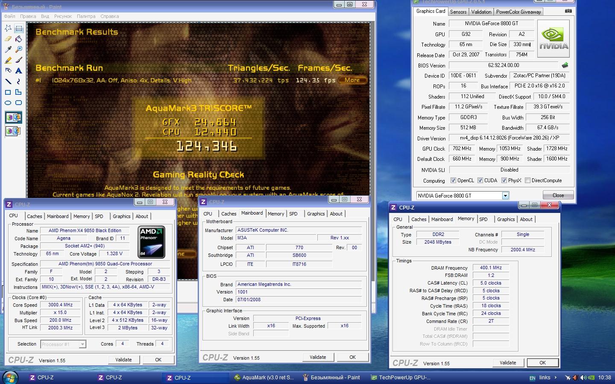Toggle the CUDA checkbox in GPU-Z
Viewport: 615px width, 384px height.
(480, 180)
